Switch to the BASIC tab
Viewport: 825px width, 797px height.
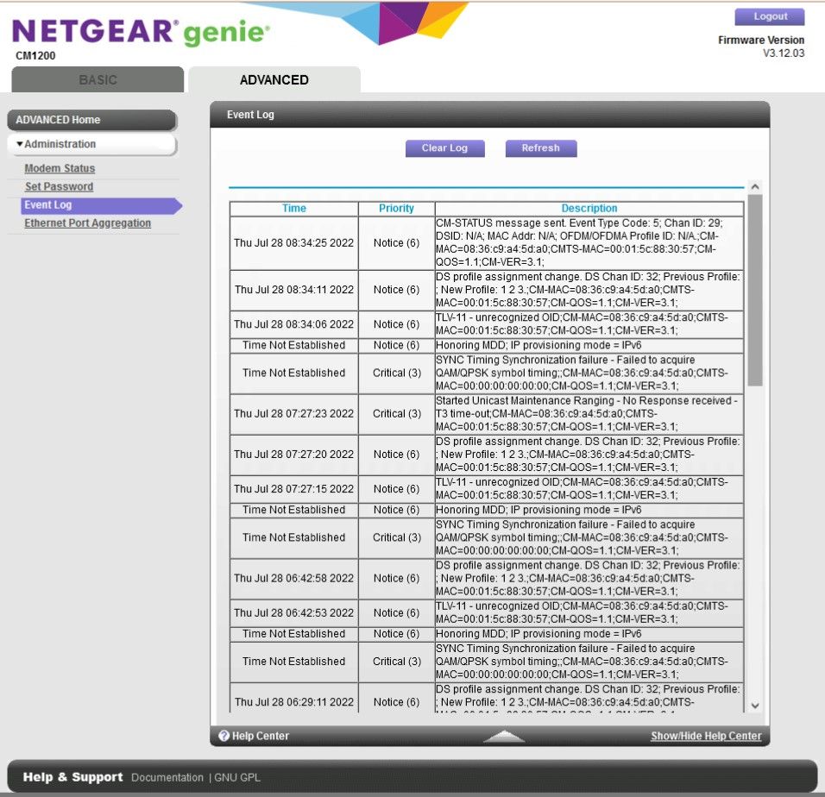pyautogui.click(x=97, y=79)
